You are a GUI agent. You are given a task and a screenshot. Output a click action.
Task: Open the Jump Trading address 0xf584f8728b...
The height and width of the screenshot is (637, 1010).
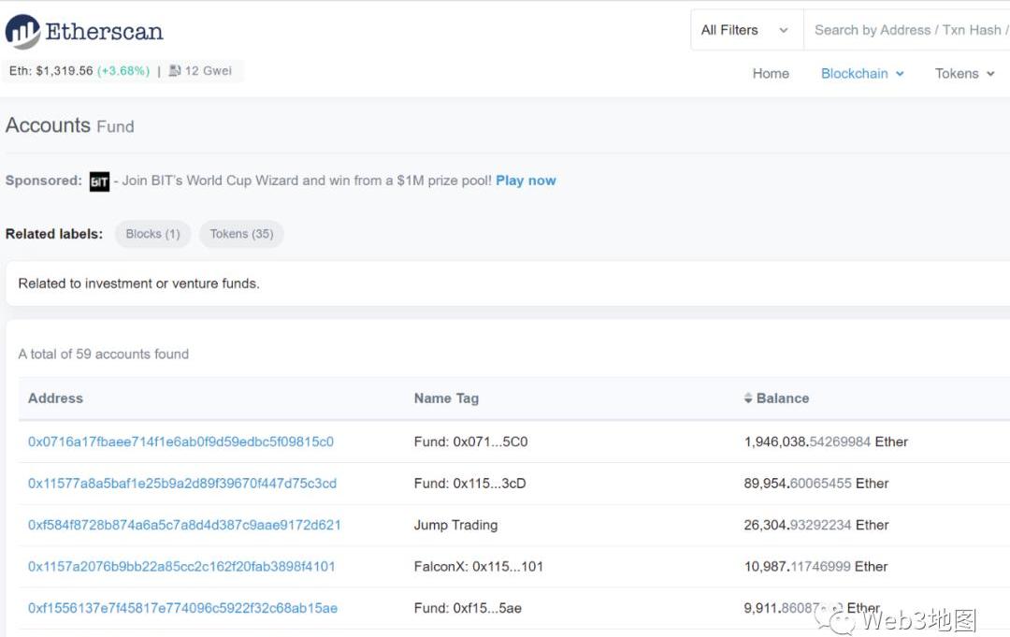click(x=184, y=525)
